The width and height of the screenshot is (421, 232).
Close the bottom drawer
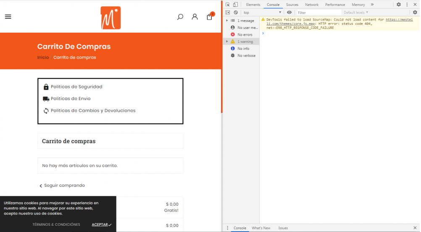click(415, 228)
